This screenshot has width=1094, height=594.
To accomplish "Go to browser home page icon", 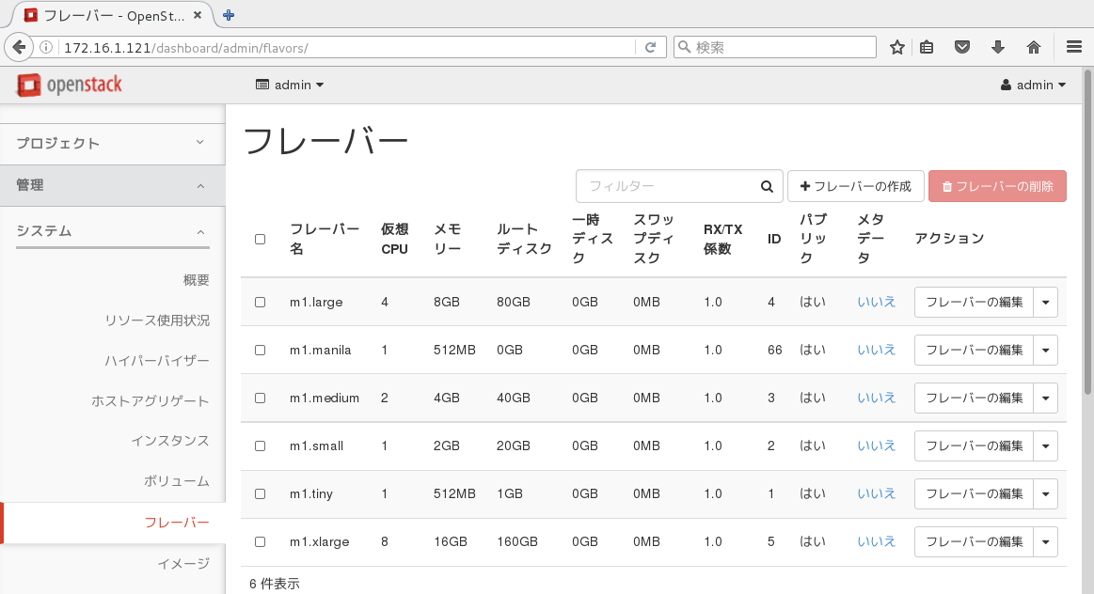I will 1033,47.
